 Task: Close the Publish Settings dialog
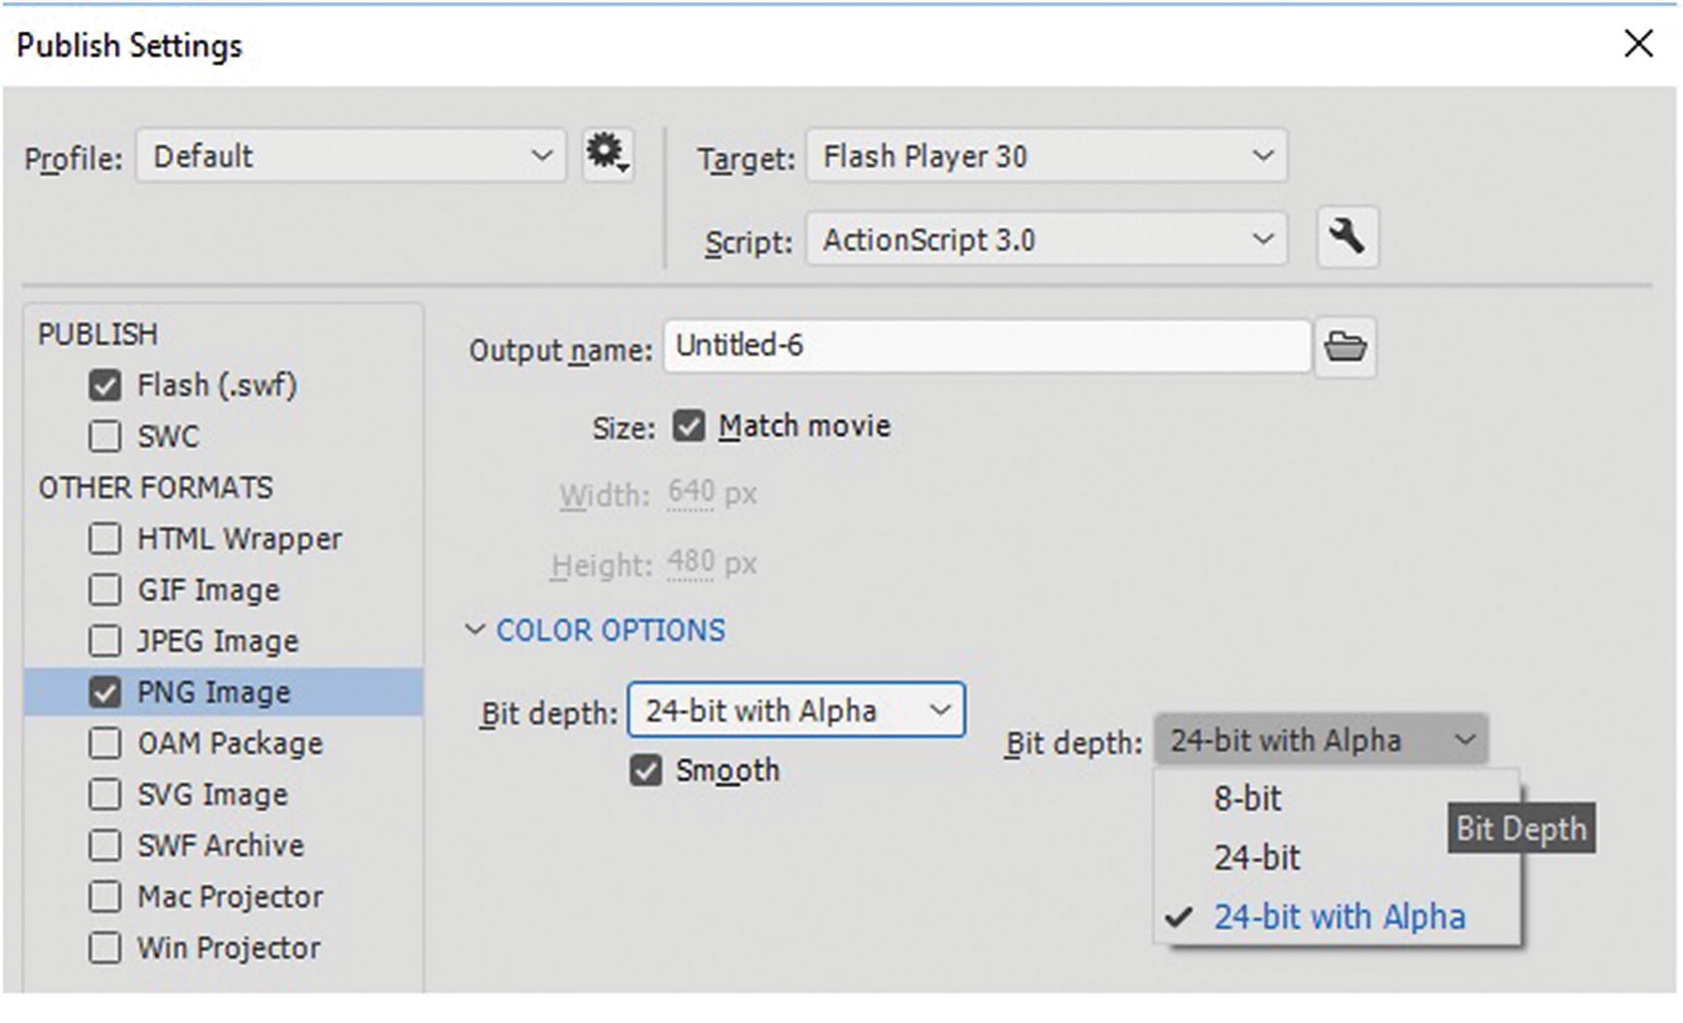coord(1638,44)
